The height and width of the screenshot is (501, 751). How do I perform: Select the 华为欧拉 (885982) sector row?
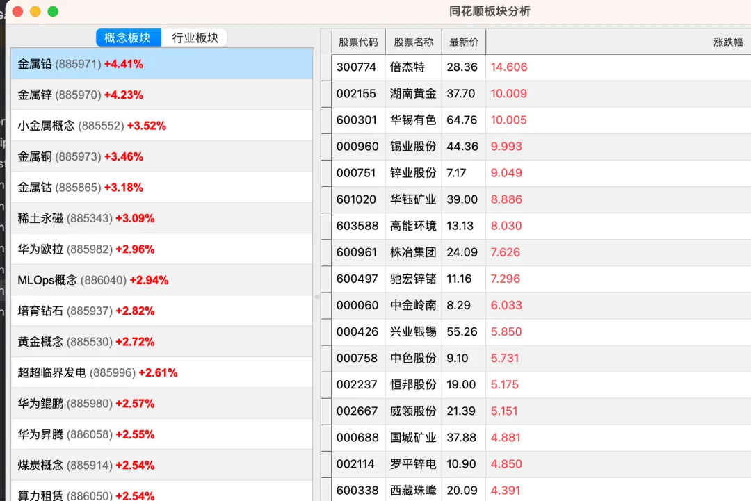162,249
